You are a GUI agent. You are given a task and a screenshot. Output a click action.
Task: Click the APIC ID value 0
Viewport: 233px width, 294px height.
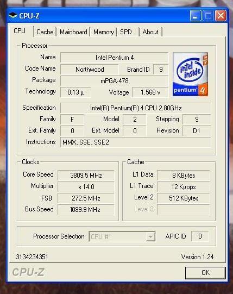(200, 236)
